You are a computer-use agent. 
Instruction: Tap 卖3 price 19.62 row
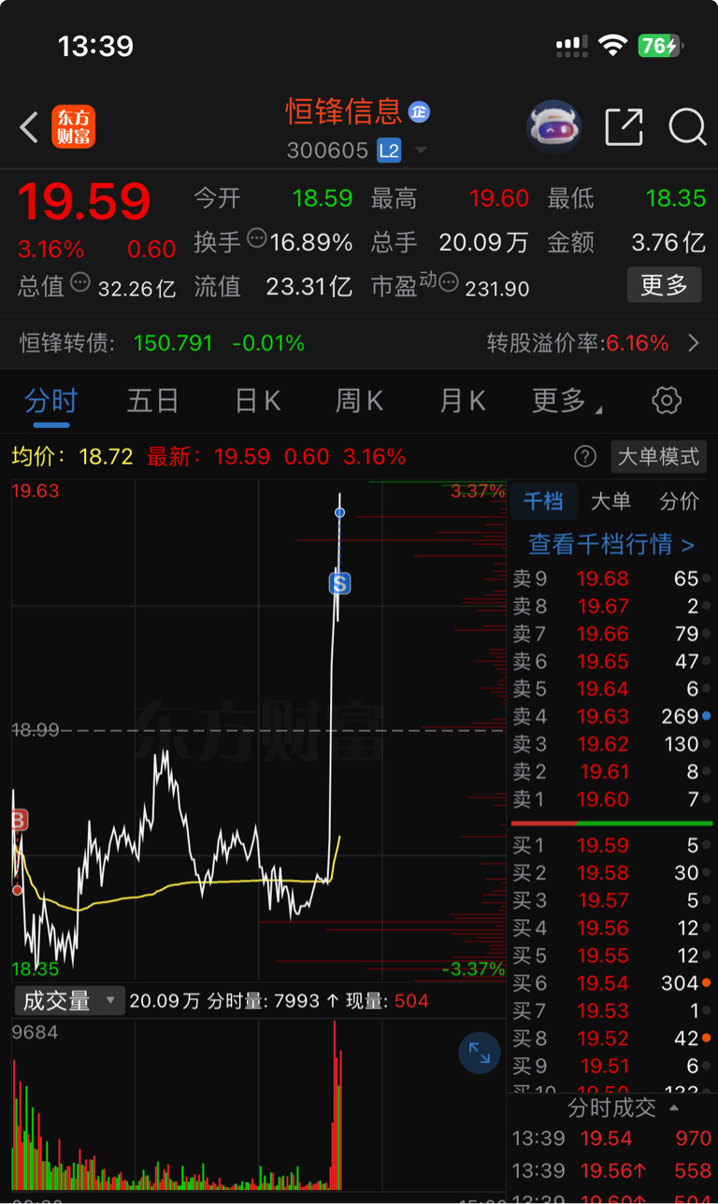612,744
